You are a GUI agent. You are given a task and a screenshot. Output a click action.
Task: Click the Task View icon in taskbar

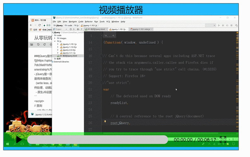[x=22, y=144]
